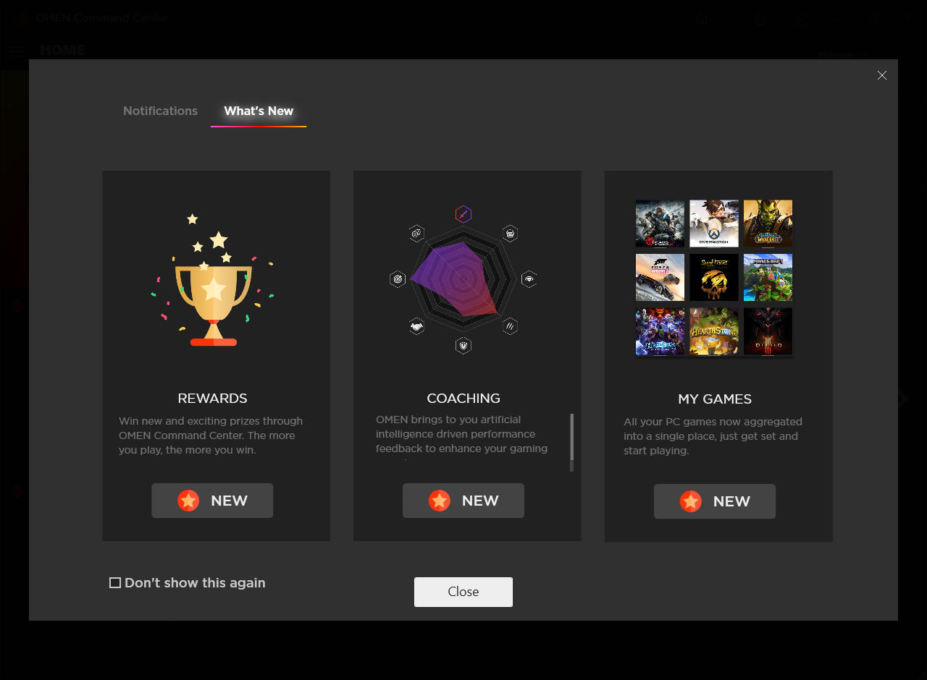
Task: Switch to the Notifications tab
Action: coord(160,111)
